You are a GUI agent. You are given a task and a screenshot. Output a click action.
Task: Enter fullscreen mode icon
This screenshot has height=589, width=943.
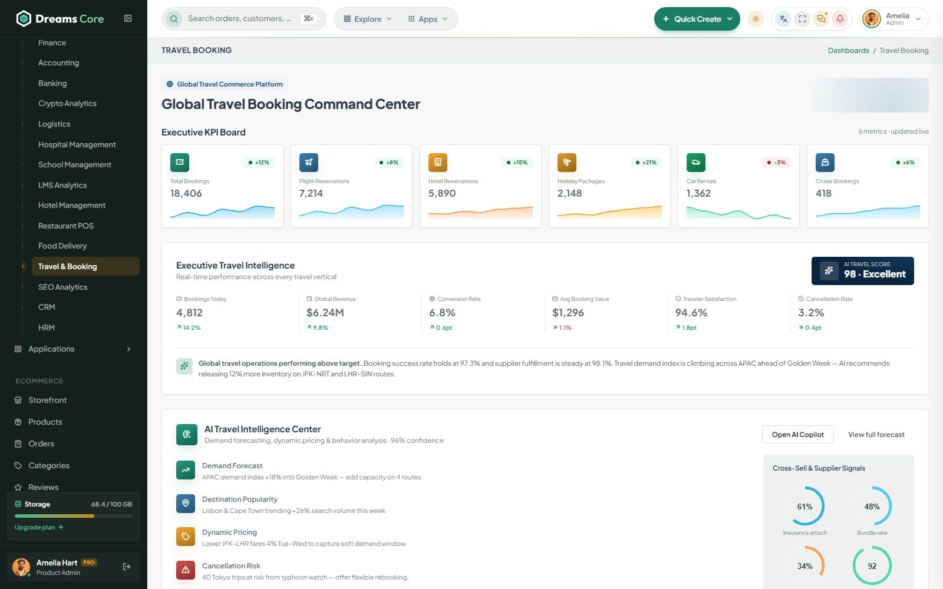pyautogui.click(x=802, y=19)
